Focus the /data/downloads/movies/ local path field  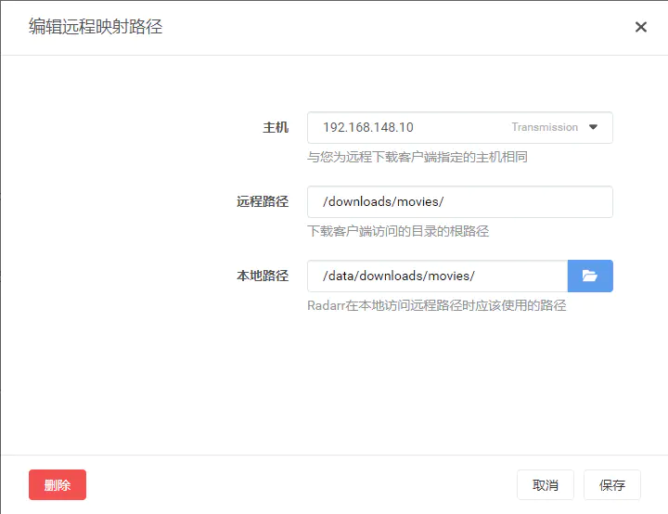click(438, 276)
